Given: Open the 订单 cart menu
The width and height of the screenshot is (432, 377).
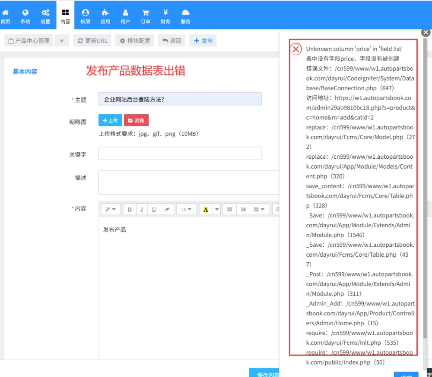Looking at the screenshot, I should (x=146, y=16).
